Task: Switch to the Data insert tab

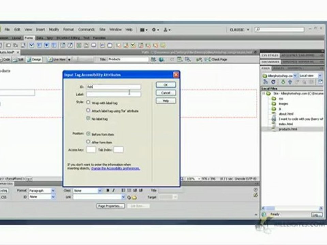Action: pos(40,38)
